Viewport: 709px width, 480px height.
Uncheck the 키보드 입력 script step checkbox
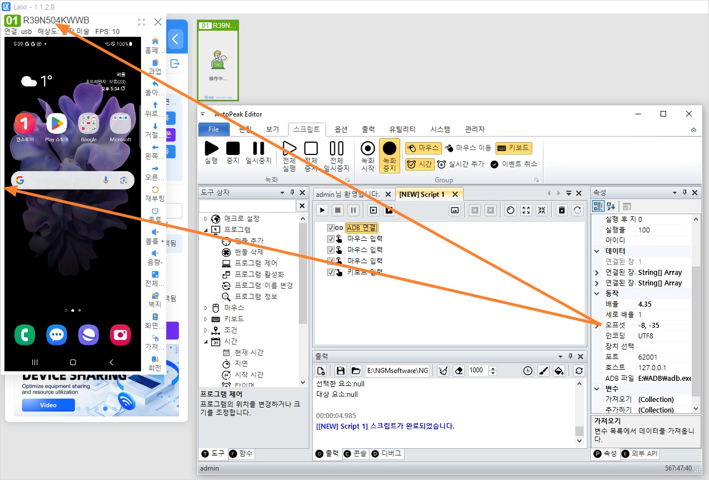[x=331, y=272]
